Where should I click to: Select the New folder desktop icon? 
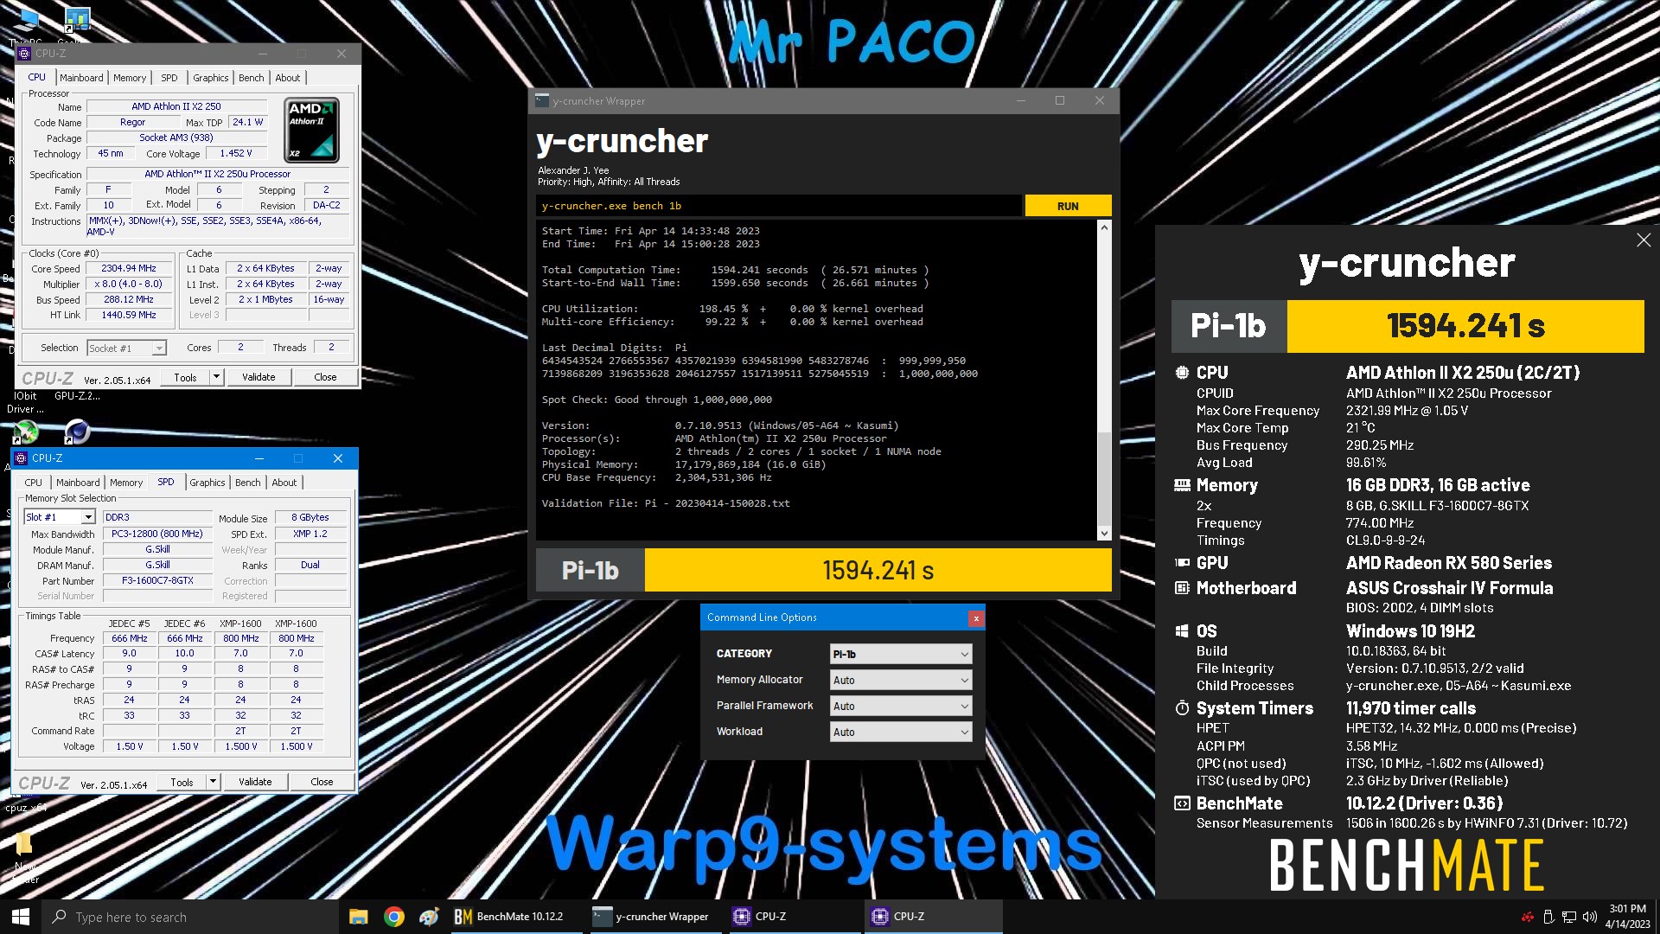point(24,854)
